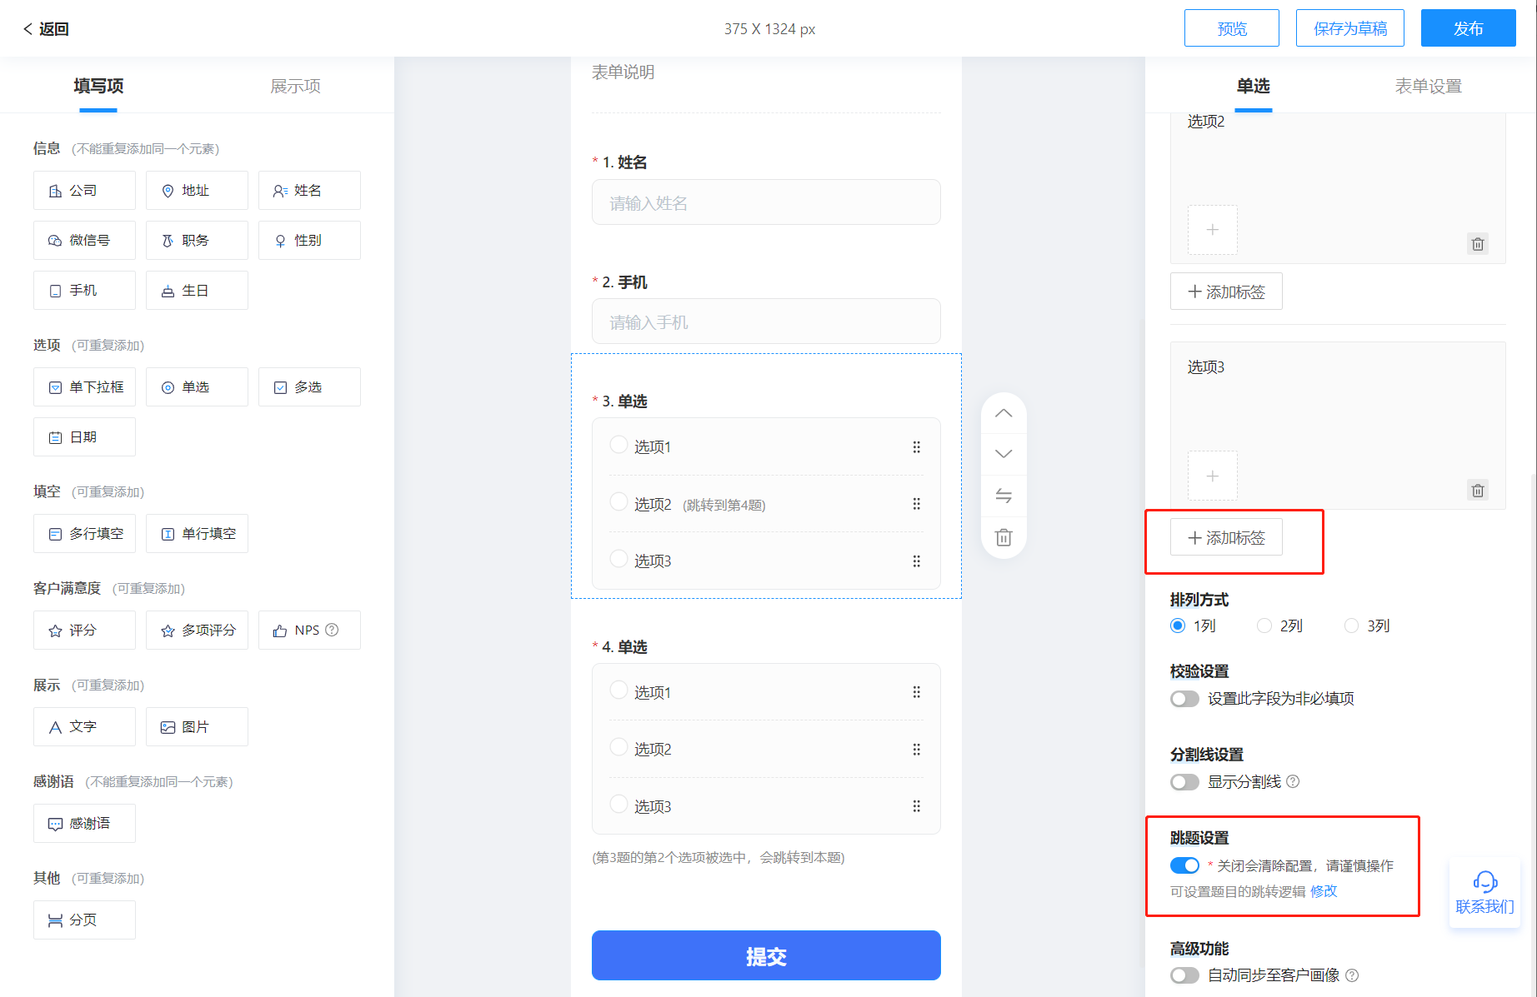Select 选项2 radio in question 4

pos(618,747)
